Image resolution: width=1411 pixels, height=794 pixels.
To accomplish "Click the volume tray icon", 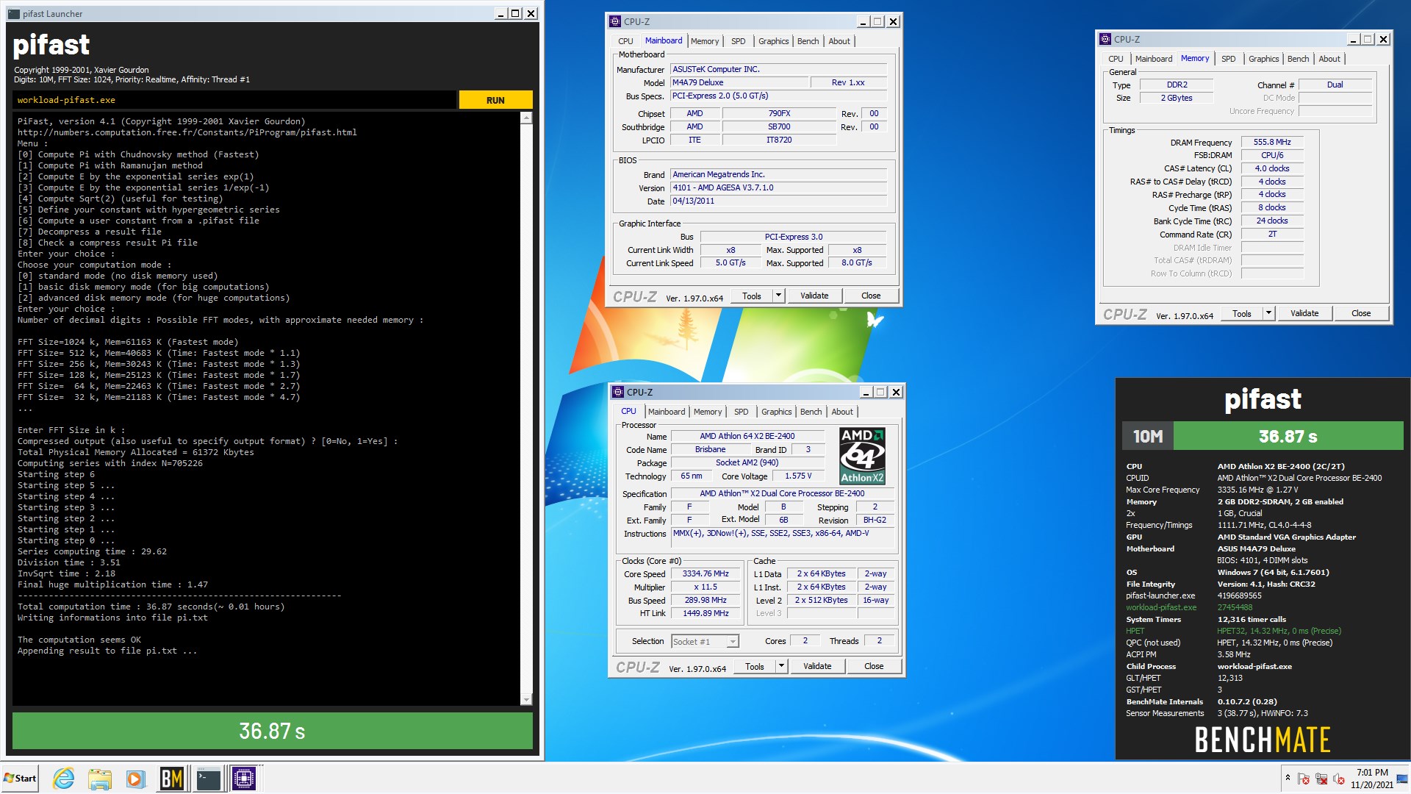I will [1338, 779].
